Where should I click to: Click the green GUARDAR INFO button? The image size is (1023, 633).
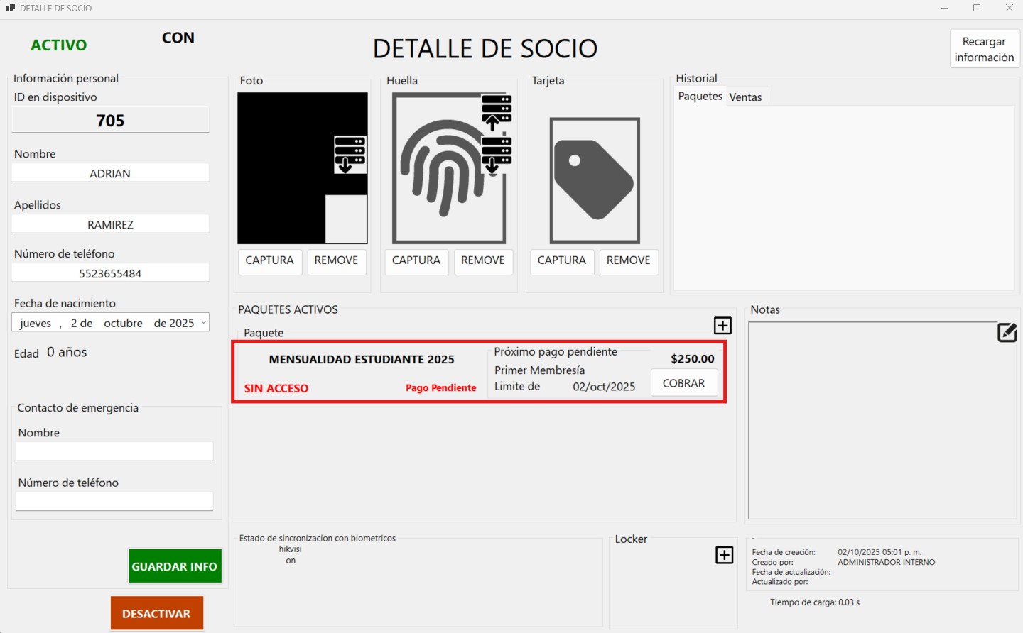click(175, 566)
